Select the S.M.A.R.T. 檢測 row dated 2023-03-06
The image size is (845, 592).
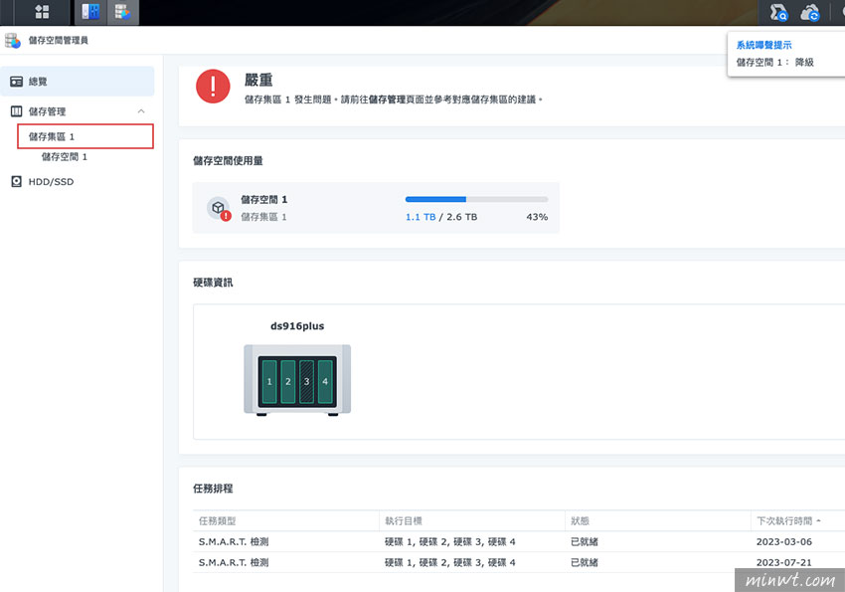[x=518, y=542]
